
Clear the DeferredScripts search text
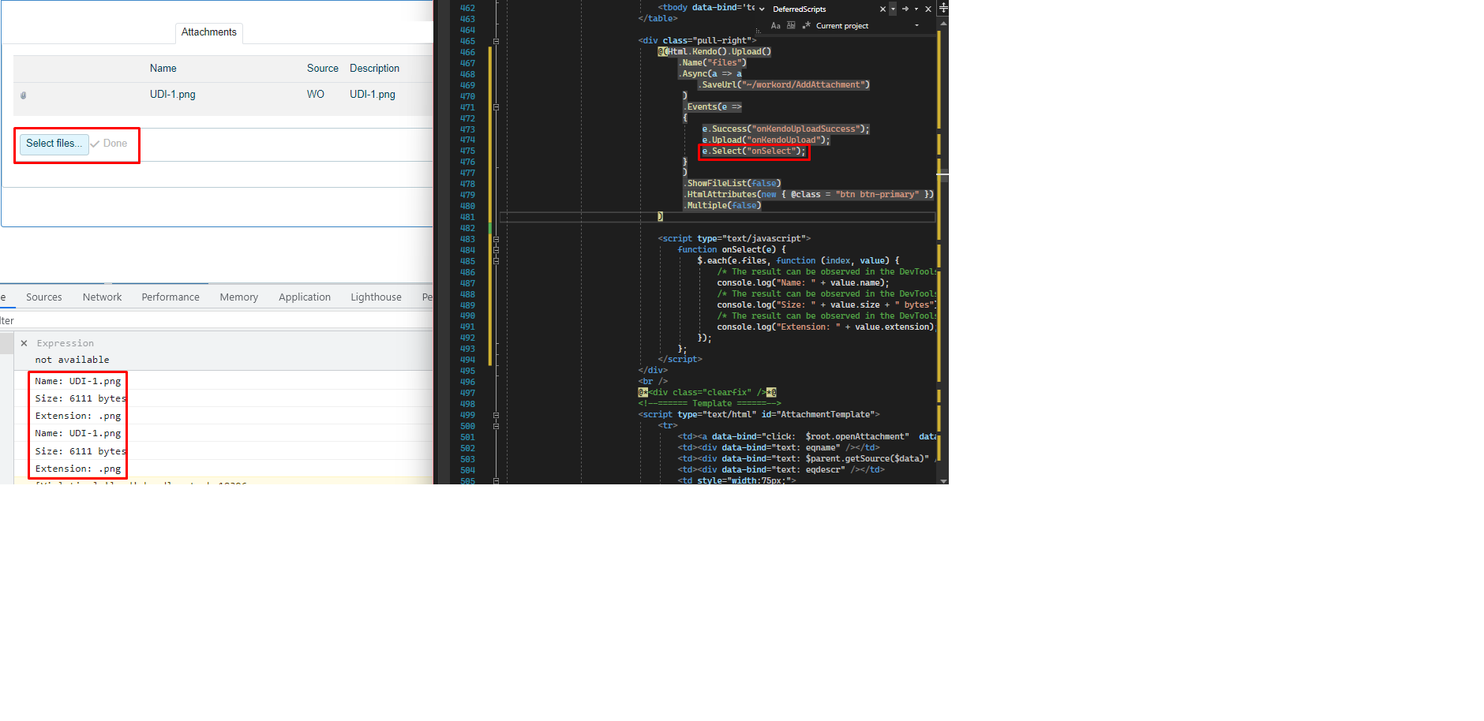coord(883,9)
